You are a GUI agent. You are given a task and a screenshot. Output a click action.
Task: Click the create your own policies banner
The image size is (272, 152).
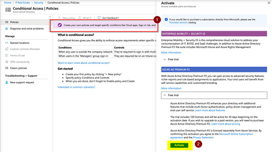point(105,25)
